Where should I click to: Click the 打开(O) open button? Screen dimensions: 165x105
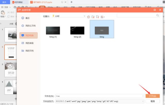click(153, 96)
